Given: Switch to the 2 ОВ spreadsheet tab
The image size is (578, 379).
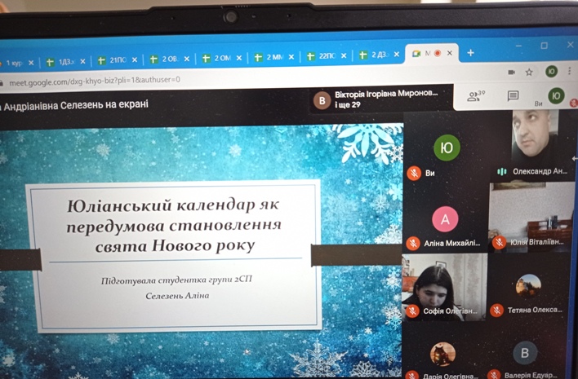Looking at the screenshot, I should (x=170, y=59).
